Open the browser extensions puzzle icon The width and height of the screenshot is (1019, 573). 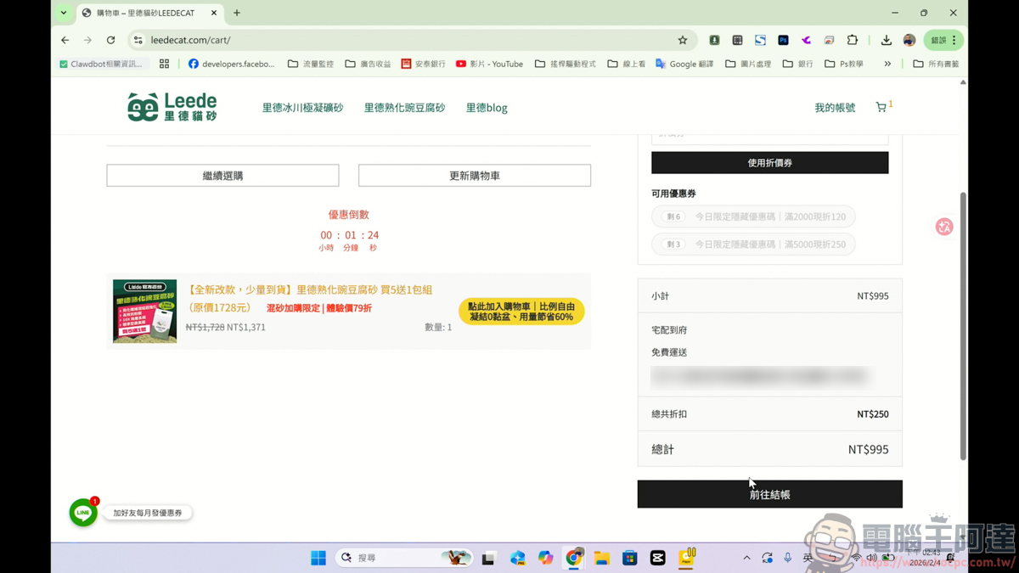853,40
